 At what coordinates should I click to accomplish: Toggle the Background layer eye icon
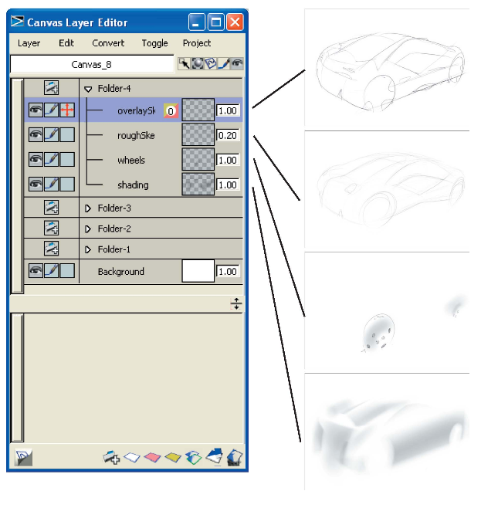click(x=36, y=270)
